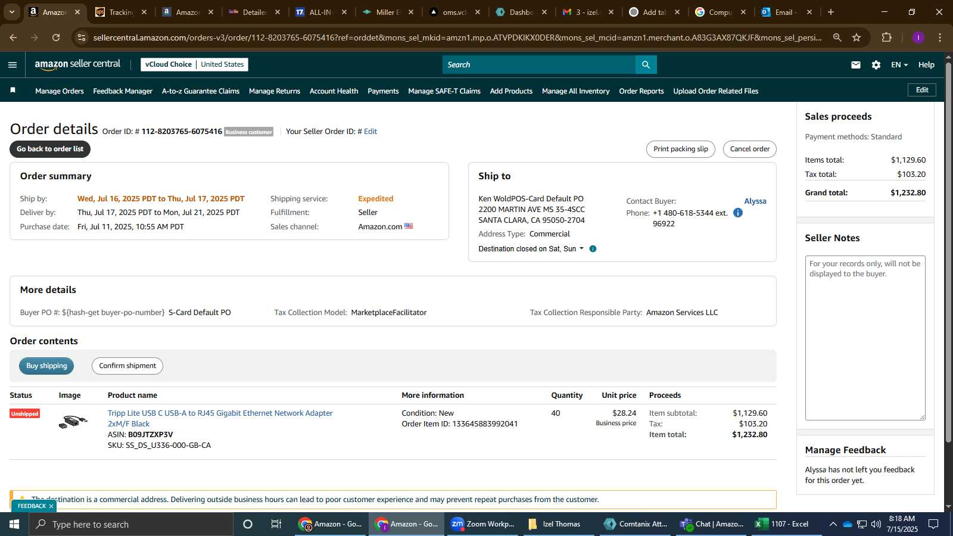Open Manage All Inventory

[x=575, y=91]
